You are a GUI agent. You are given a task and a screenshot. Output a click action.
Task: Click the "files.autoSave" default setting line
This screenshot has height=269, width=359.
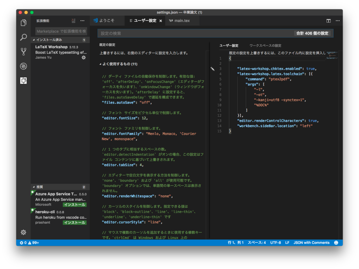tap(127, 103)
